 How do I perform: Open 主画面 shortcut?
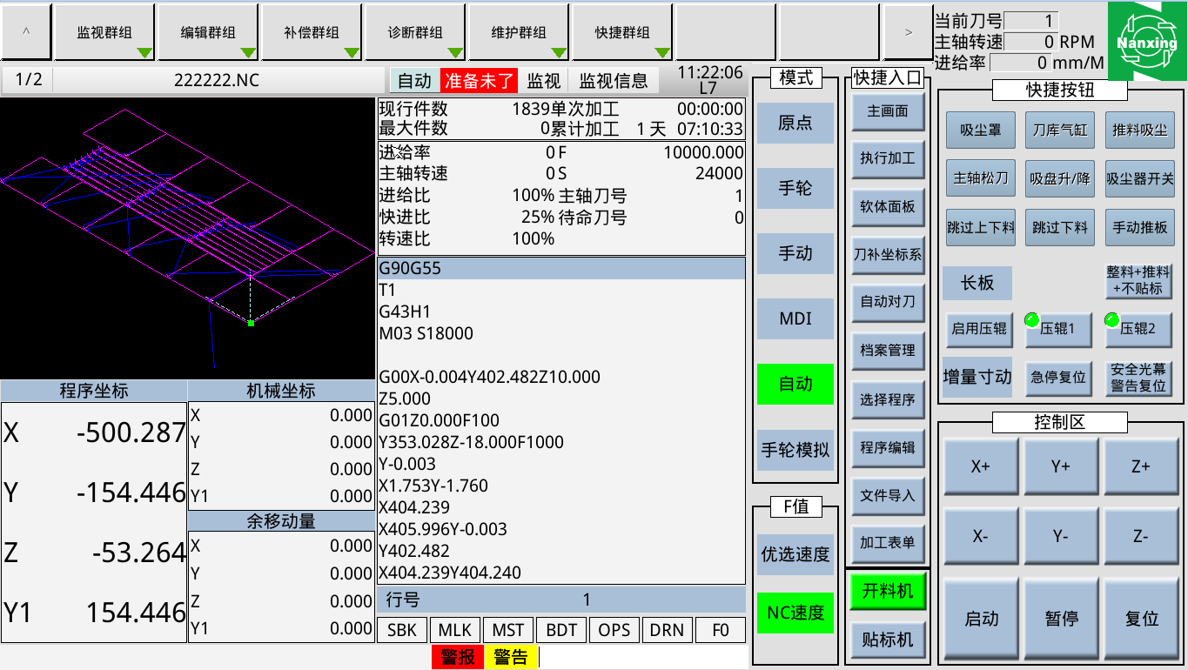(888, 111)
